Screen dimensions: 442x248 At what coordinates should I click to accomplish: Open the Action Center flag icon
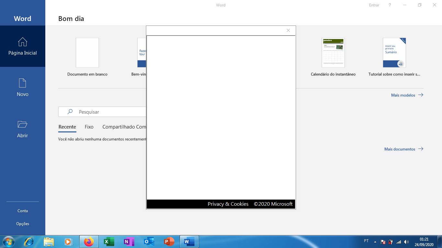[383, 242]
